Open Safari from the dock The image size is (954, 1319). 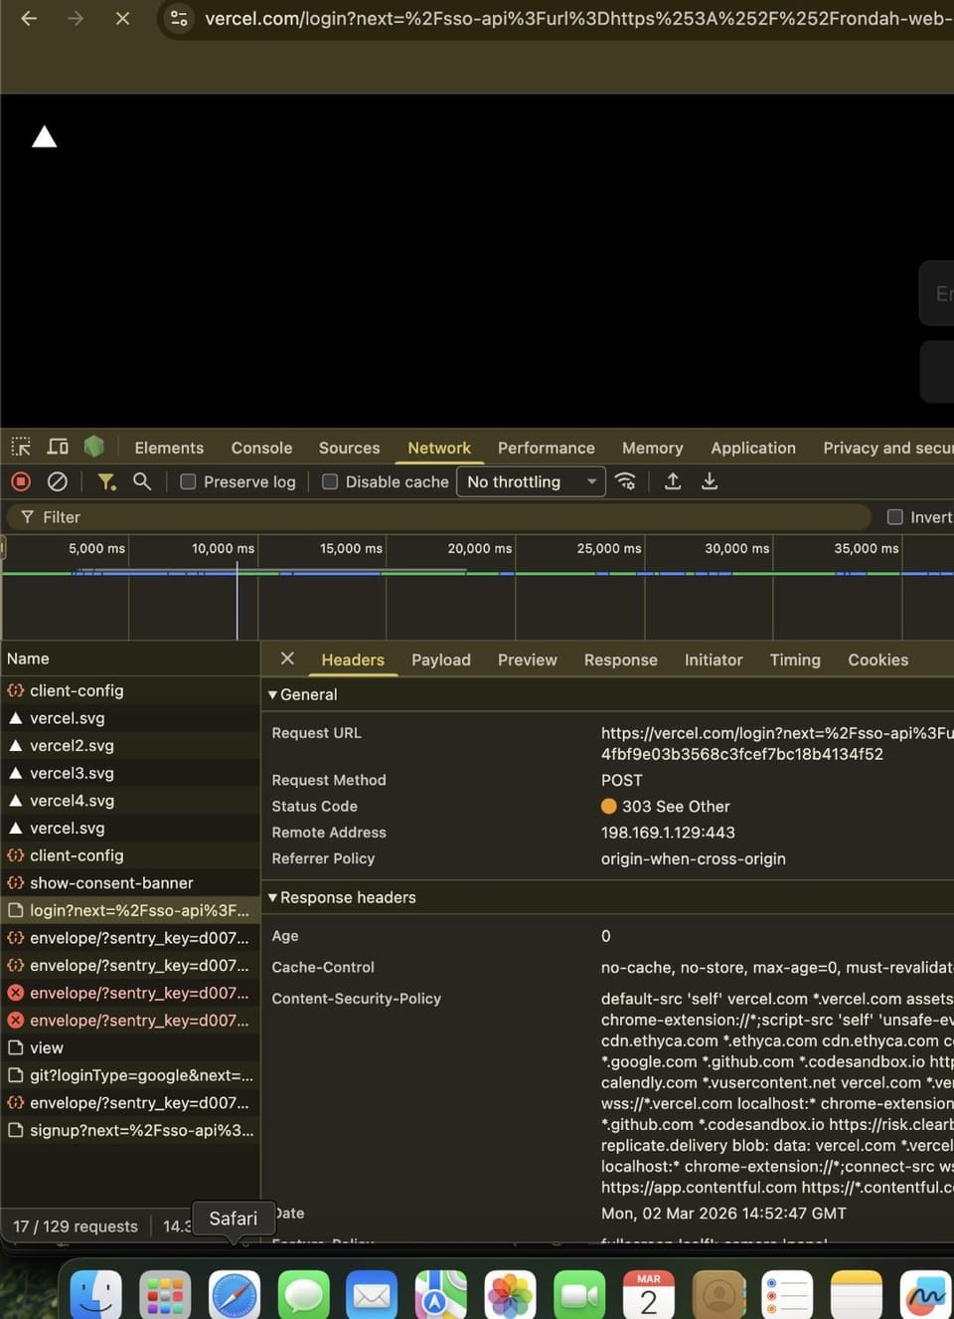point(235,1294)
